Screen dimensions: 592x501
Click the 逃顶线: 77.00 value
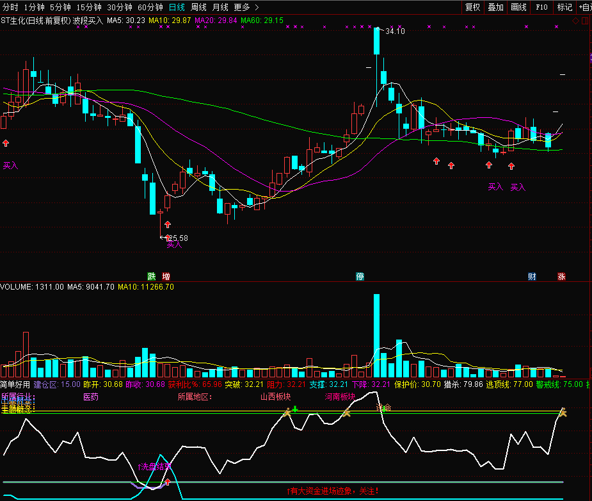509,384
